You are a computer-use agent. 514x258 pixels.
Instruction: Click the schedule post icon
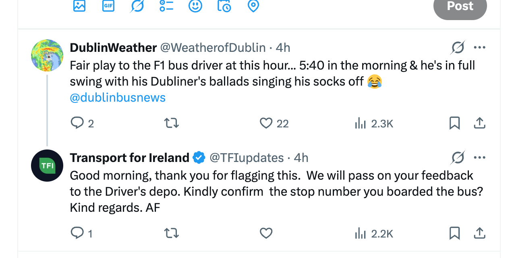[x=224, y=6]
